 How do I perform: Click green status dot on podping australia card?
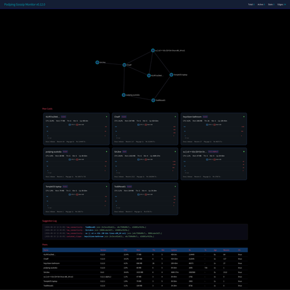tap(106, 151)
